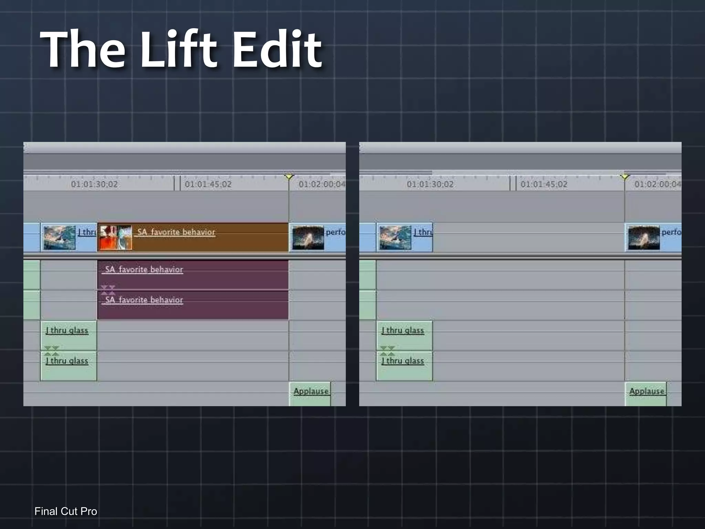Image resolution: width=705 pixels, height=529 pixels.
Task: Select the Applause audio clip in right timeline
Action: point(646,394)
